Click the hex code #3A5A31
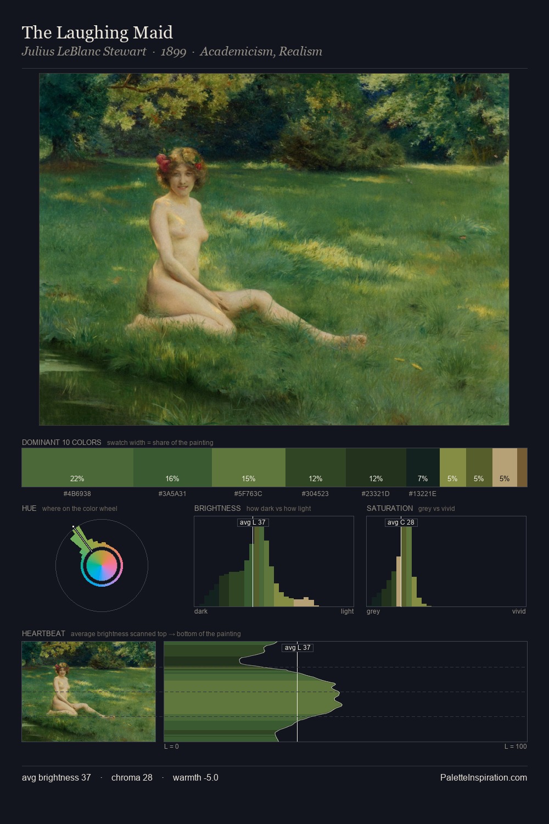The height and width of the screenshot is (824, 549). pos(172,494)
